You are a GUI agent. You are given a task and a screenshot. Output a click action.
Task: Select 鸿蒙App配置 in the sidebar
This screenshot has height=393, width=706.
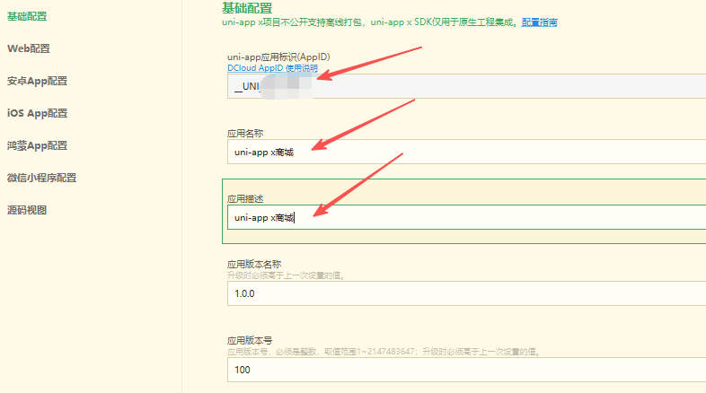tap(37, 145)
